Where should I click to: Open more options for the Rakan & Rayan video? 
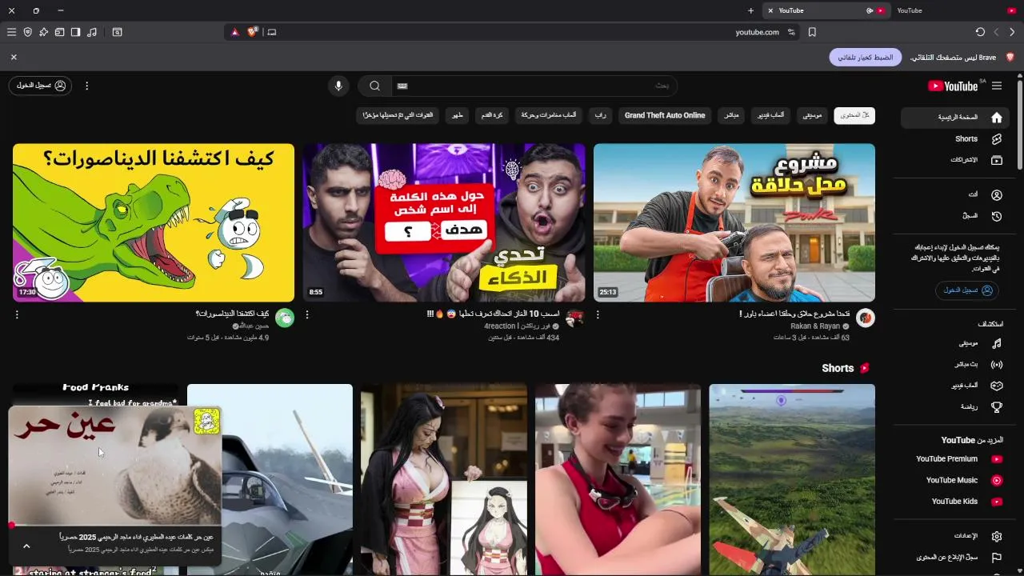(x=598, y=315)
